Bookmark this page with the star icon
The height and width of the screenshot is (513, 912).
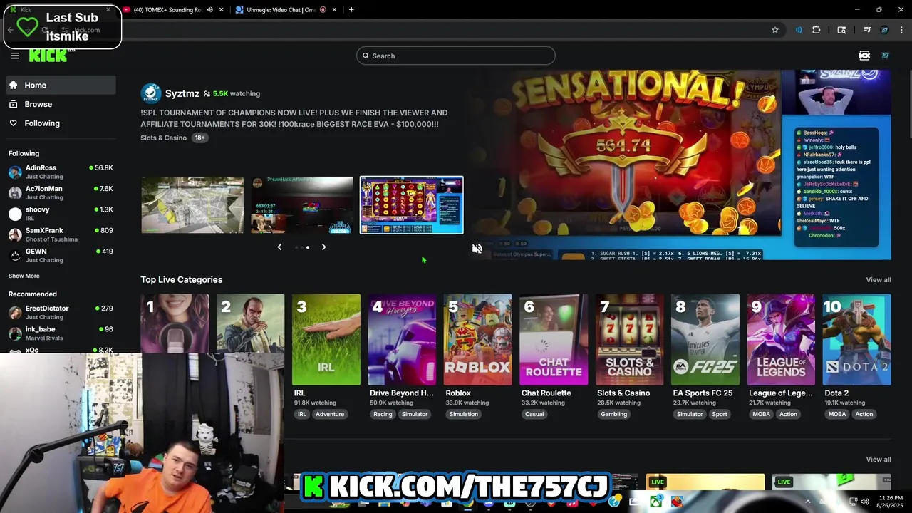coord(775,30)
